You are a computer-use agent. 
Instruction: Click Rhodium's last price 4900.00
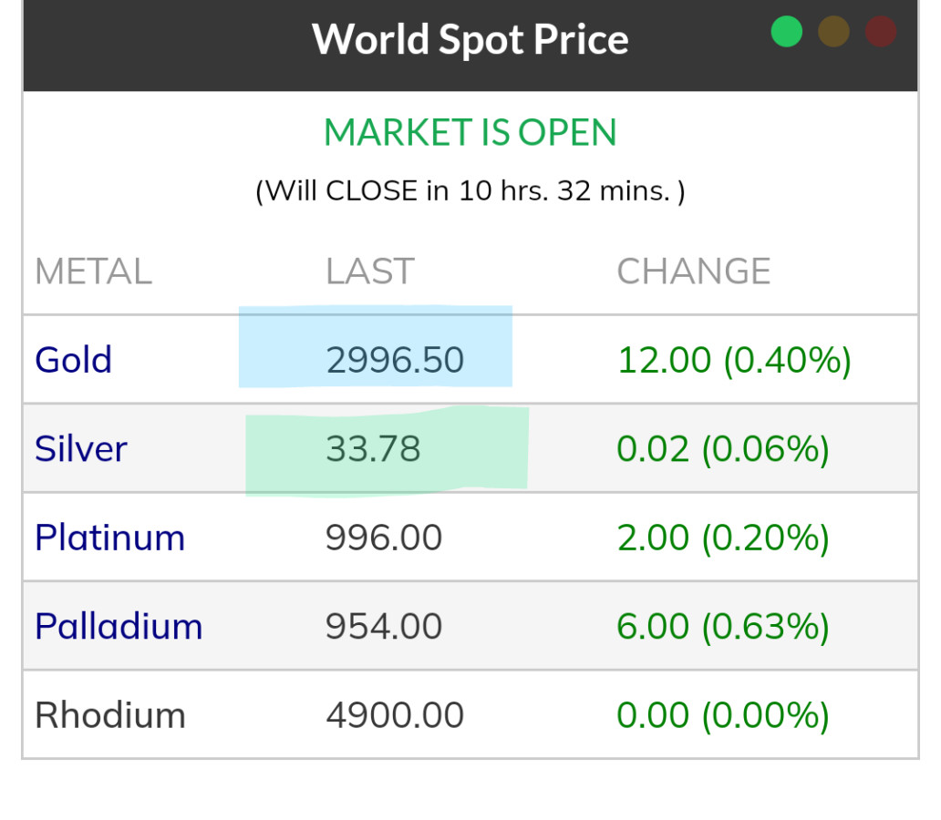pyautogui.click(x=395, y=715)
